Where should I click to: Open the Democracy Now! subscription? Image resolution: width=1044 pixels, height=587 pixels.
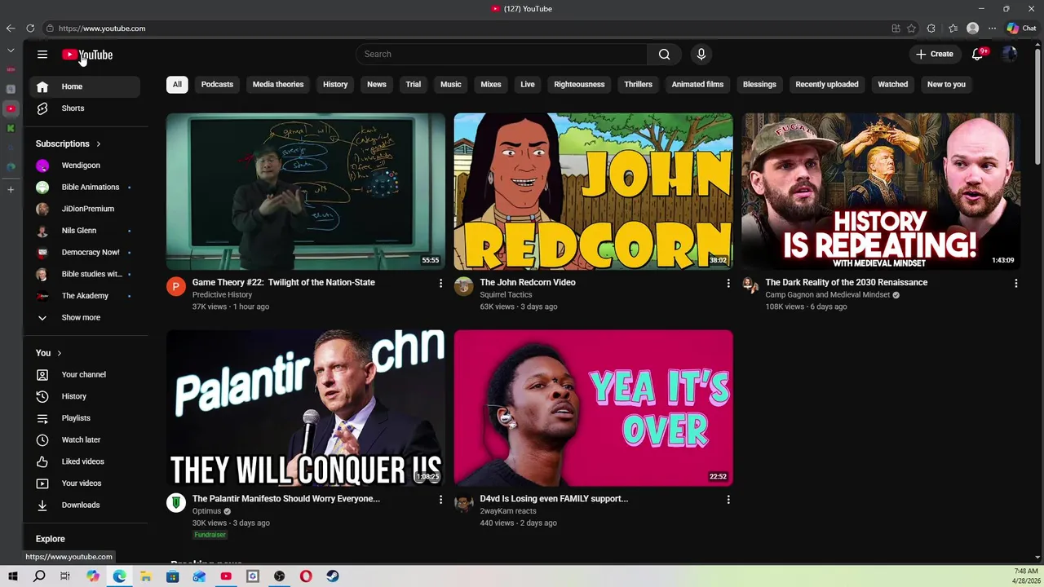coord(85,253)
